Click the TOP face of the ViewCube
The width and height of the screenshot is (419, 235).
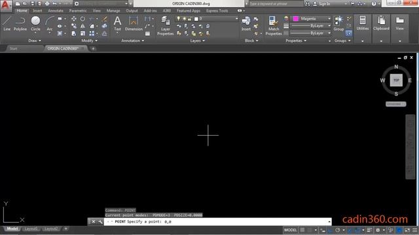(396, 80)
